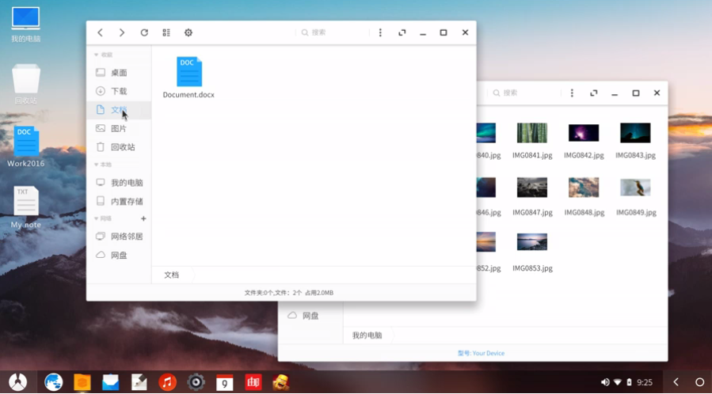Select the My note text file on the desktop

(26, 207)
